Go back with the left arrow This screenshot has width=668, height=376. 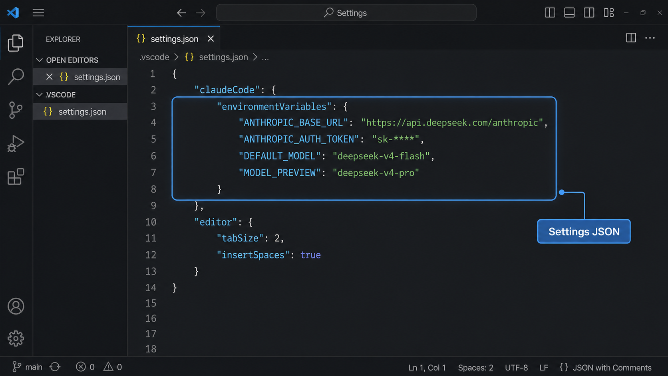(181, 13)
